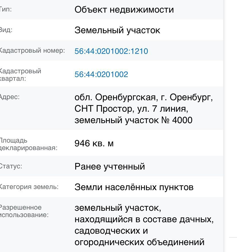
Task: Click the "Вид:" field label
Action: [x=6, y=30]
